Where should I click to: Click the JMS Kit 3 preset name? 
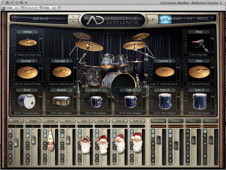coord(40,19)
